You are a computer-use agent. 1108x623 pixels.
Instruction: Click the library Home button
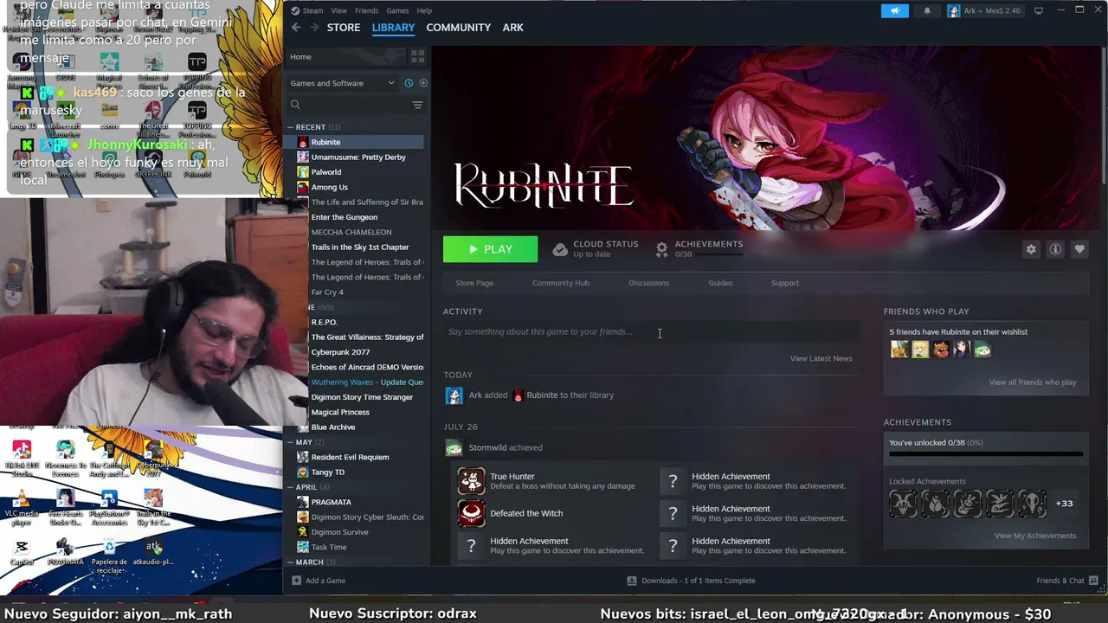point(345,56)
